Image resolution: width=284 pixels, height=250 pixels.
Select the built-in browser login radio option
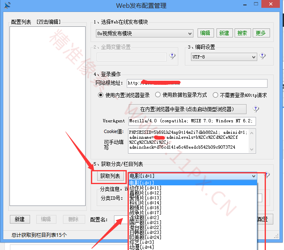(100, 95)
